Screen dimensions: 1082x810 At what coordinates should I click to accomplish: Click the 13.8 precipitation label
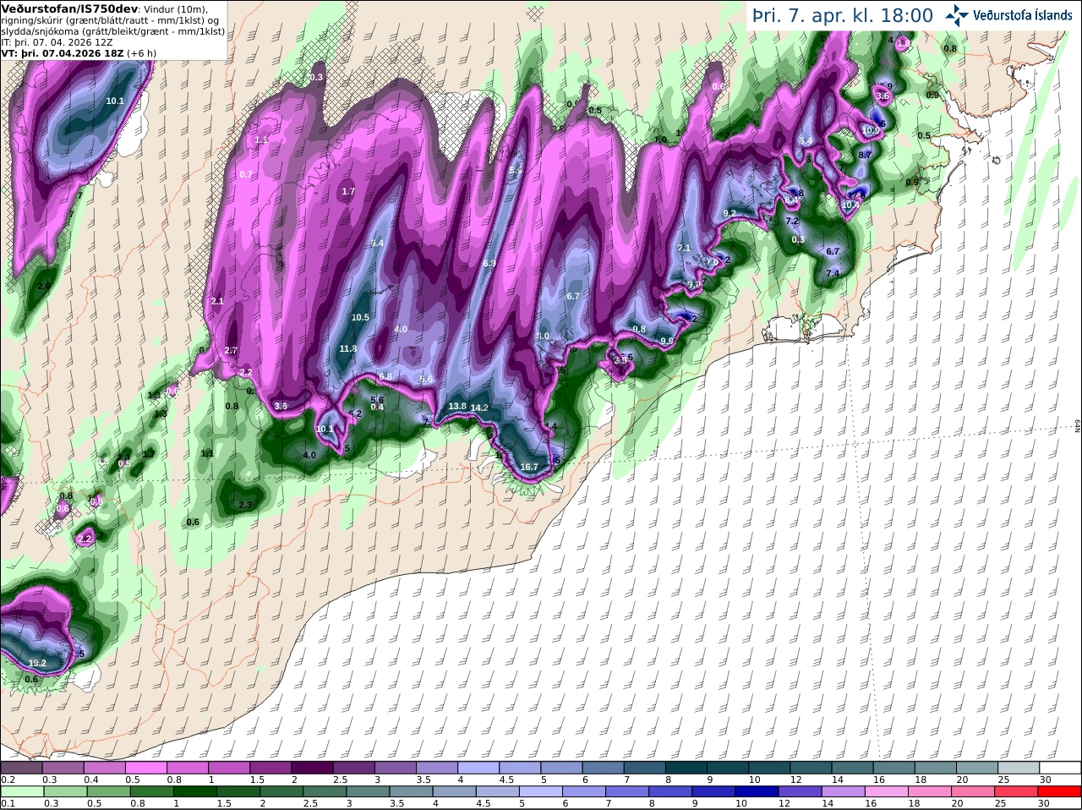[457, 406]
